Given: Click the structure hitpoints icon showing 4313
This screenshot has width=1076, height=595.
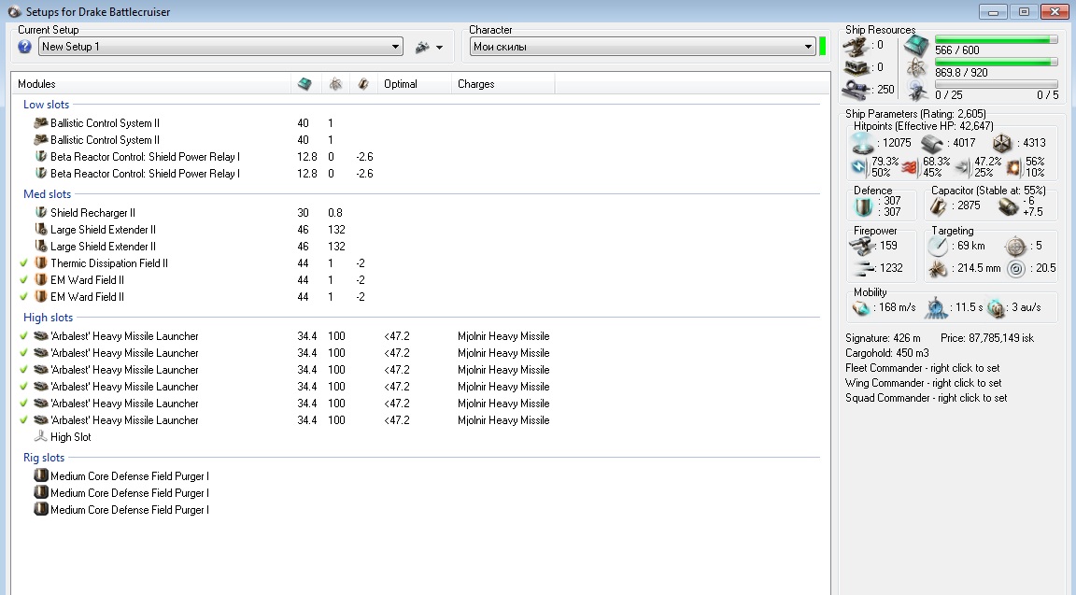Looking at the screenshot, I should [x=1002, y=143].
